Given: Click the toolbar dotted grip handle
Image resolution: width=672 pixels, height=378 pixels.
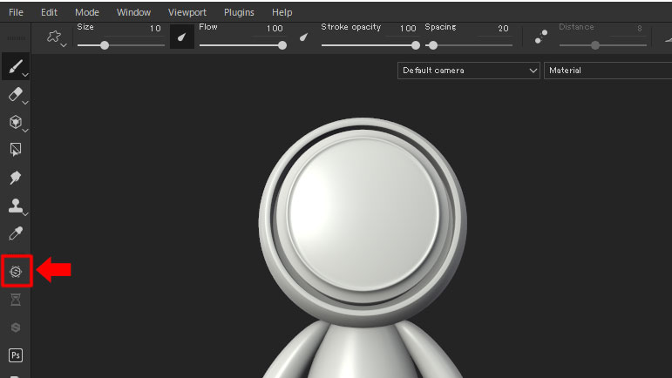Looking at the screenshot, I should pos(16,38).
